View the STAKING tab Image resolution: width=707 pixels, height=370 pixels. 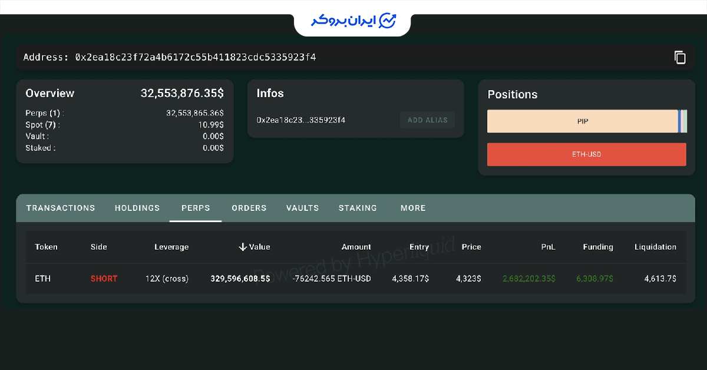(358, 208)
